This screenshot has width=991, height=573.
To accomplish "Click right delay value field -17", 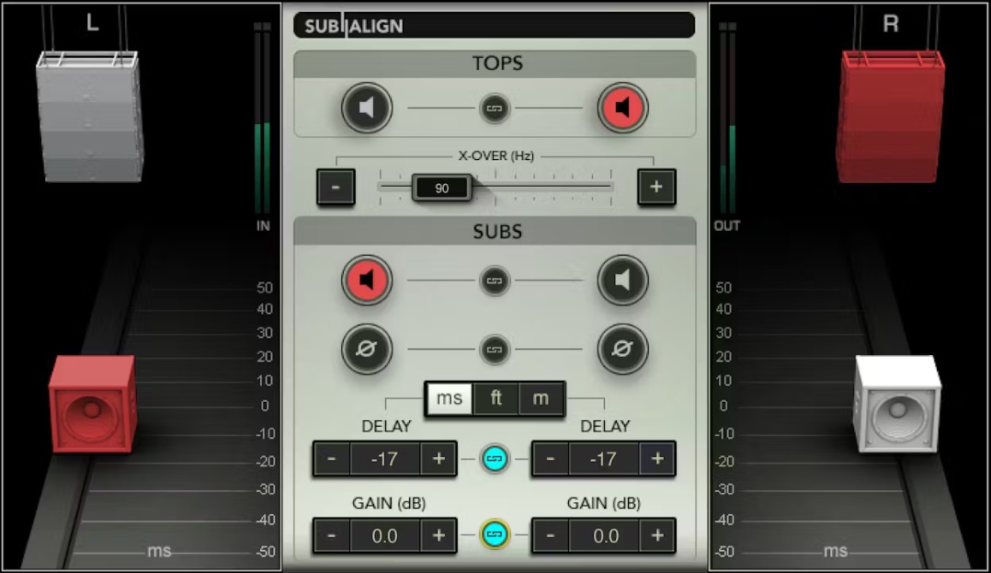I will click(x=604, y=459).
